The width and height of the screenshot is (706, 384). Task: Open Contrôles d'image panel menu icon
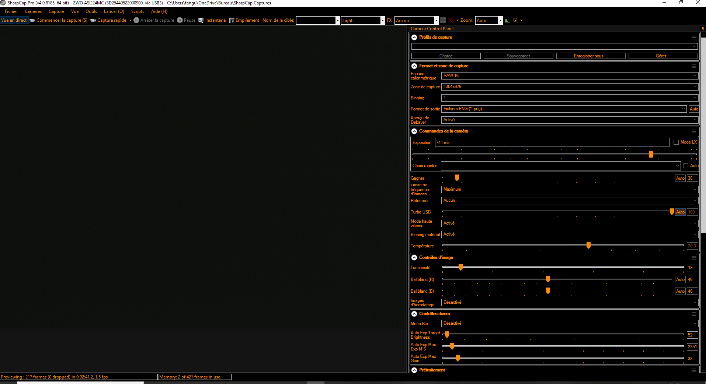click(694, 258)
